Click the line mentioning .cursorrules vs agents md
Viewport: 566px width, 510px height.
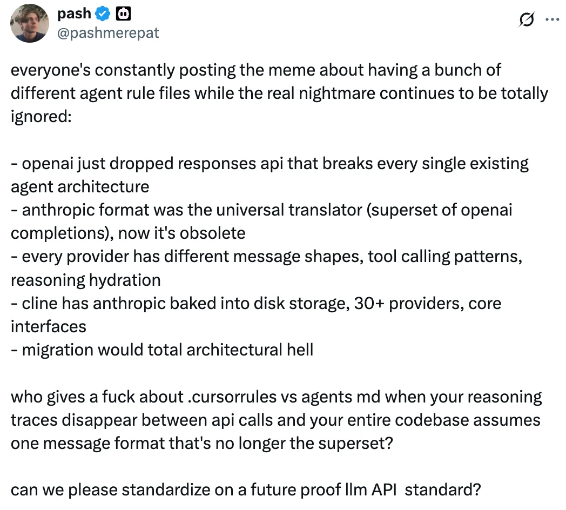tap(276, 397)
